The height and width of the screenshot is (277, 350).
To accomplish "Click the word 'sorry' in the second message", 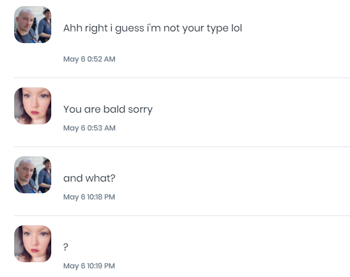I will tap(140, 110).
